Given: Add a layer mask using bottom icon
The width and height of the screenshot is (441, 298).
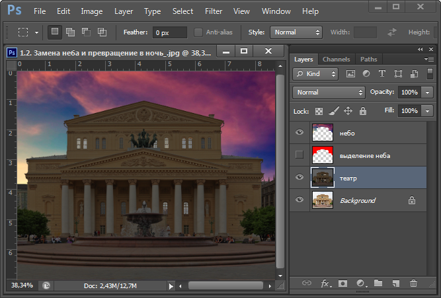Looking at the screenshot, I should [x=343, y=283].
